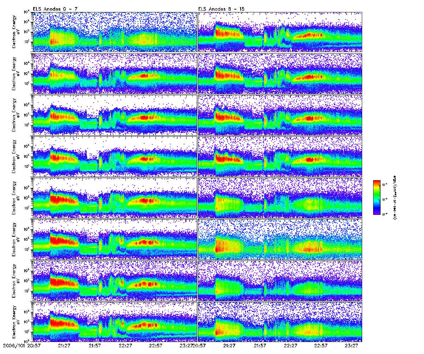Open the fourth spectrogram panel in the Anodes 8-15 column

coord(280,156)
